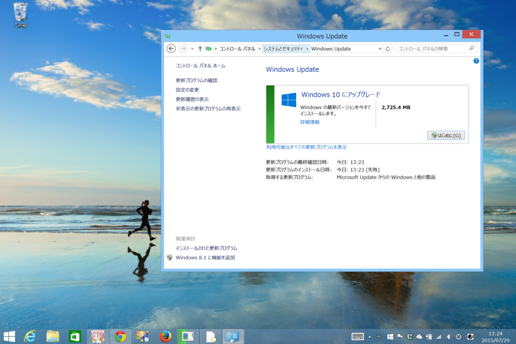Open the image viewer icon with magnifier in taskbar
Viewport: 516px width, 344px height.
point(143,336)
